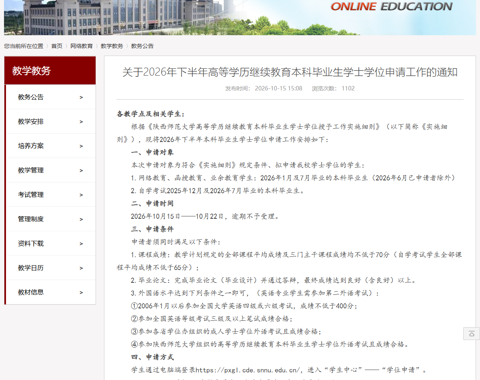
Task: Click the arrow beside 教务公告
Action: [x=81, y=97]
